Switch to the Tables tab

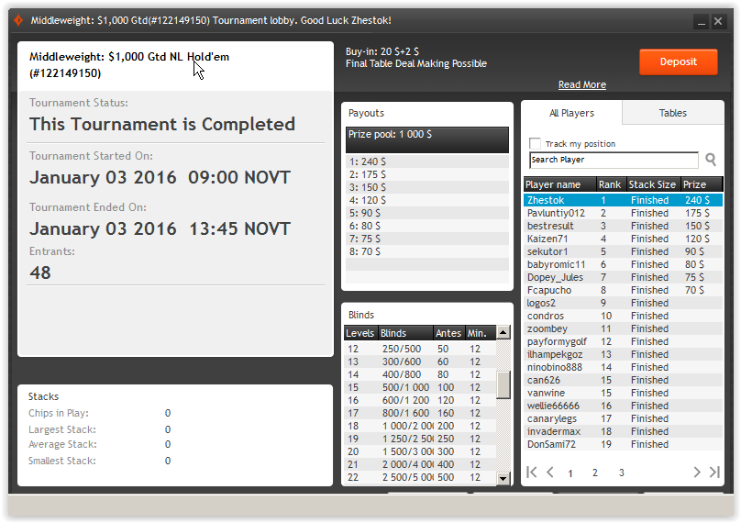672,113
